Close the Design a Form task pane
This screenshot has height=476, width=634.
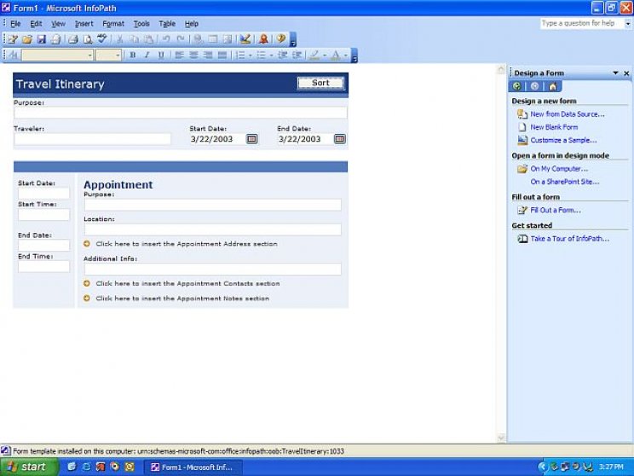626,73
